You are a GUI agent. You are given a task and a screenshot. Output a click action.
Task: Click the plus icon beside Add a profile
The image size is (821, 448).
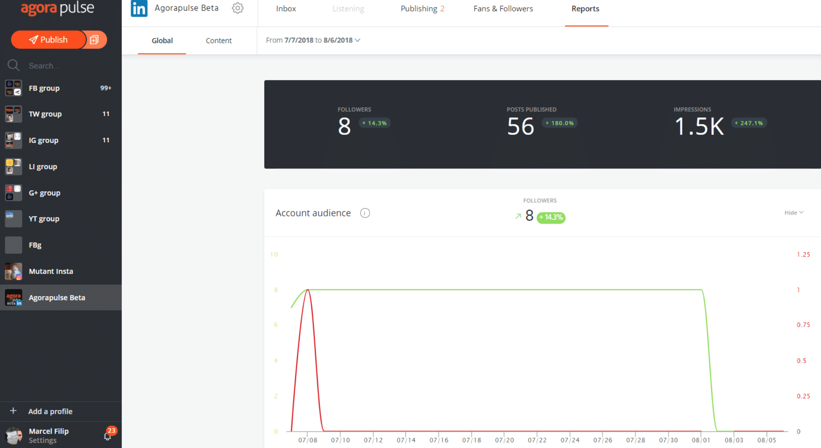pyautogui.click(x=13, y=411)
